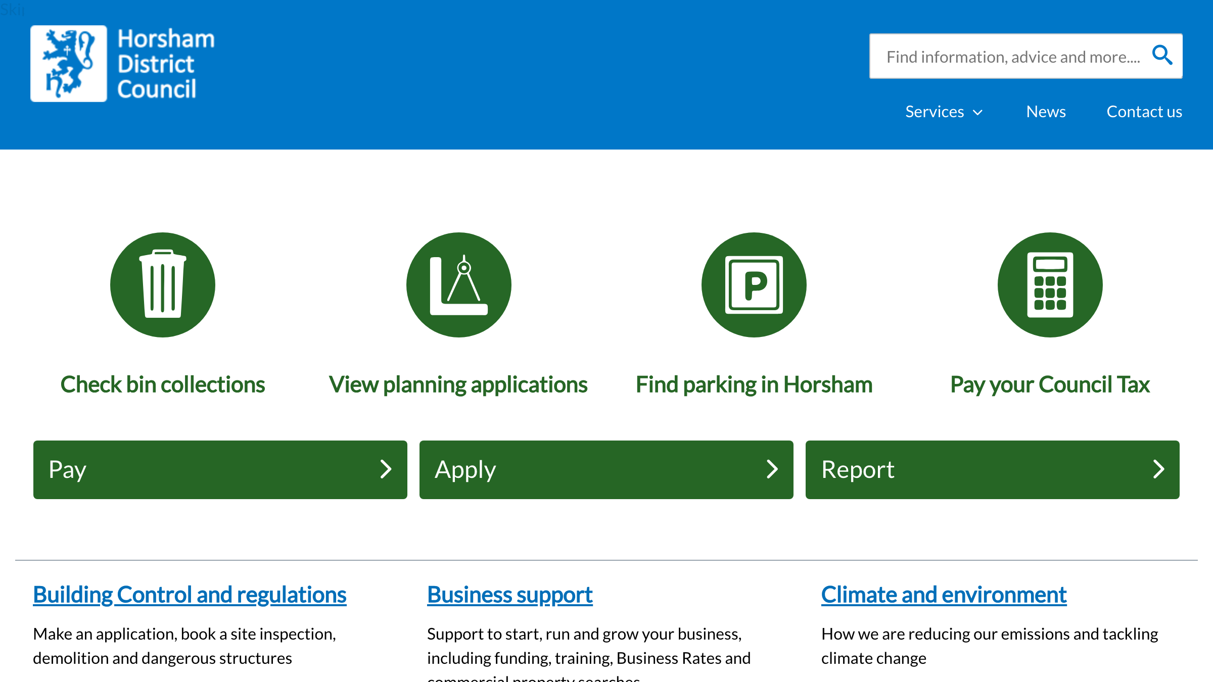Click the green Pay action button
This screenshot has width=1213, height=682.
[x=220, y=469]
